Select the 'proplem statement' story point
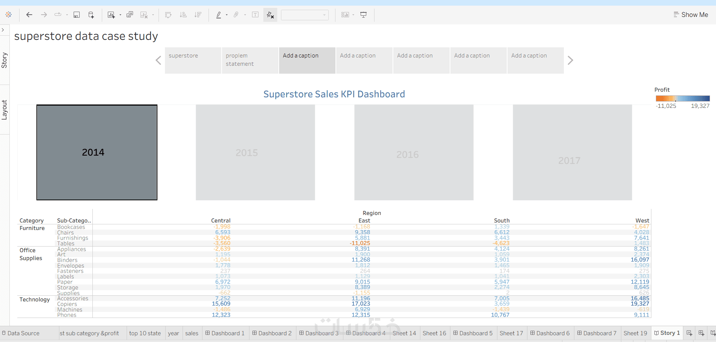The width and height of the screenshot is (716, 342). 250,60
